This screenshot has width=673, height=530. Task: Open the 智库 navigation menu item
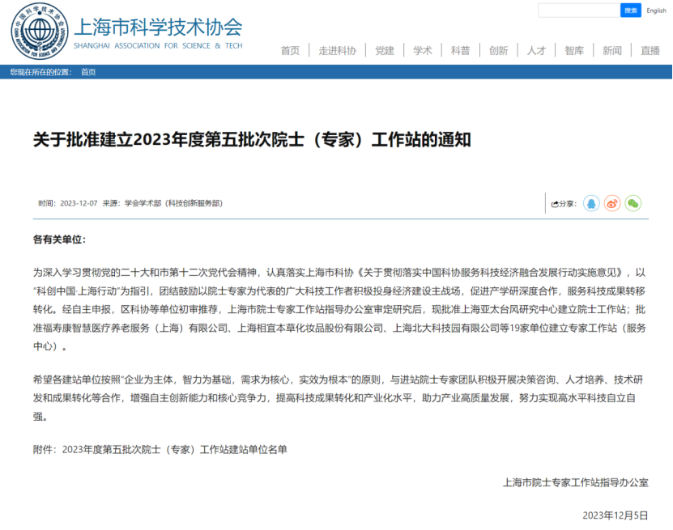coord(574,51)
